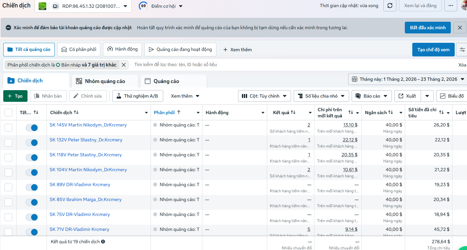This screenshot has height=250, width=467.
Task: Click the refresh data icon
Action: point(390,6)
